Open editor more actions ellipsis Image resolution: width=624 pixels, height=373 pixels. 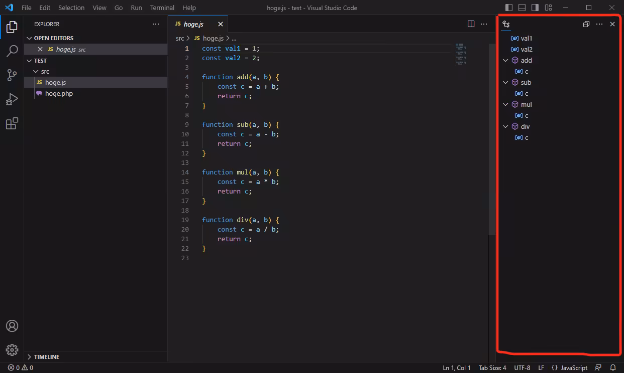pyautogui.click(x=484, y=24)
